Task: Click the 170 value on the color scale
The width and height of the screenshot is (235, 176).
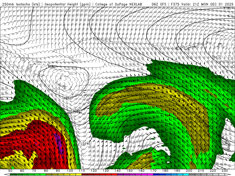Action: coord(153,171)
